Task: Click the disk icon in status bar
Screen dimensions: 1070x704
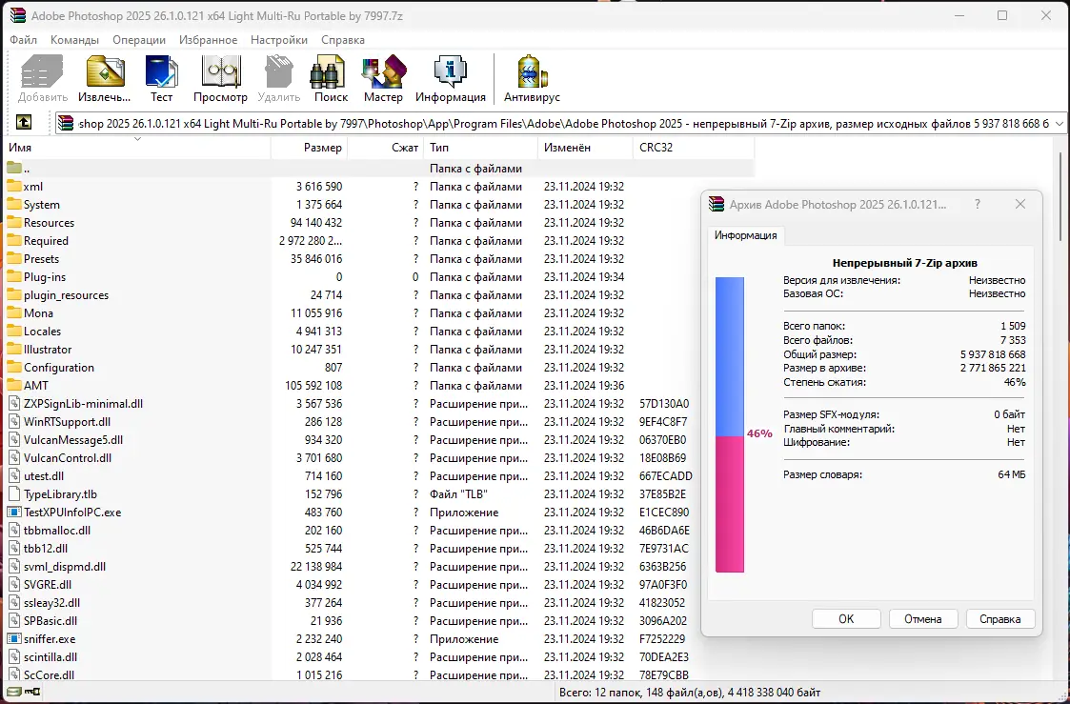Action: (13, 692)
